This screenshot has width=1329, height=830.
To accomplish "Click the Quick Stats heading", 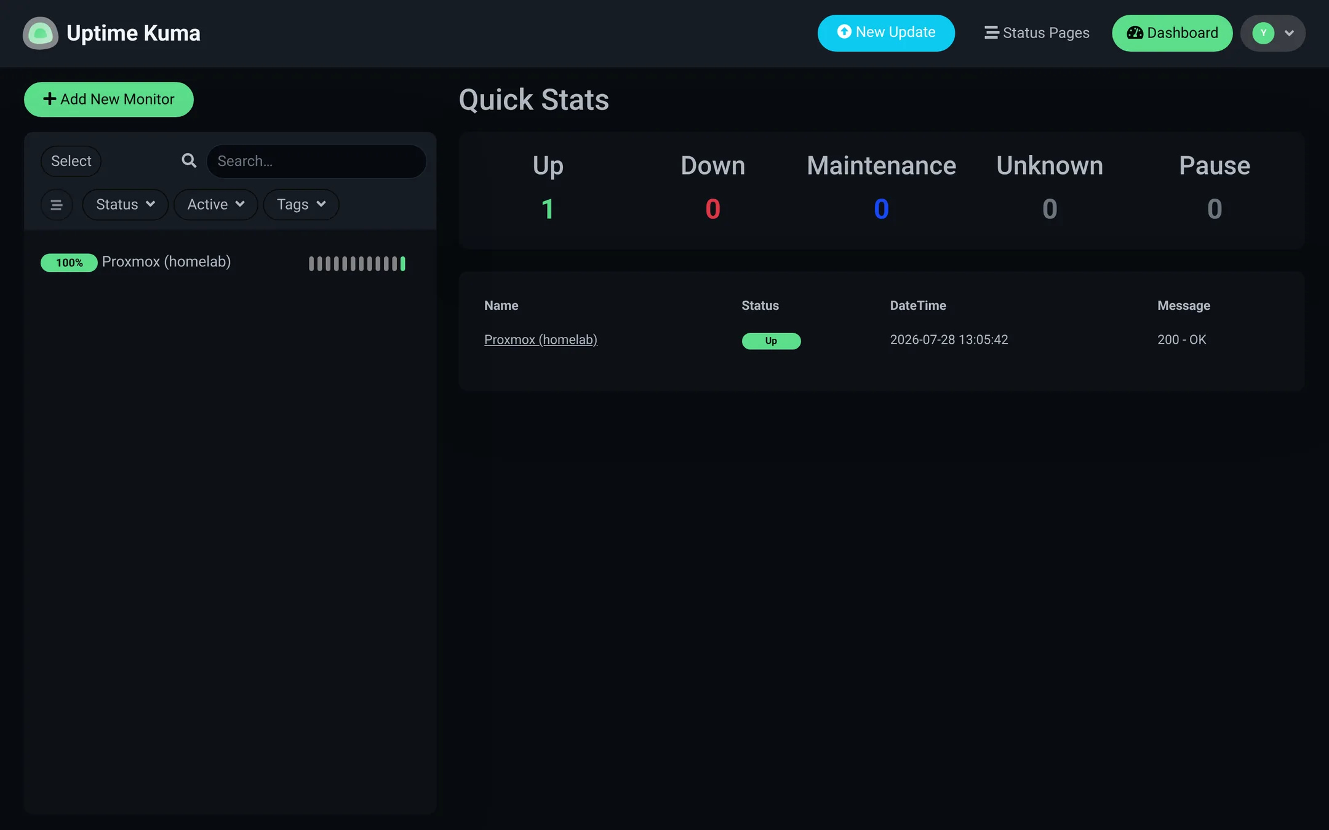I will pyautogui.click(x=534, y=100).
